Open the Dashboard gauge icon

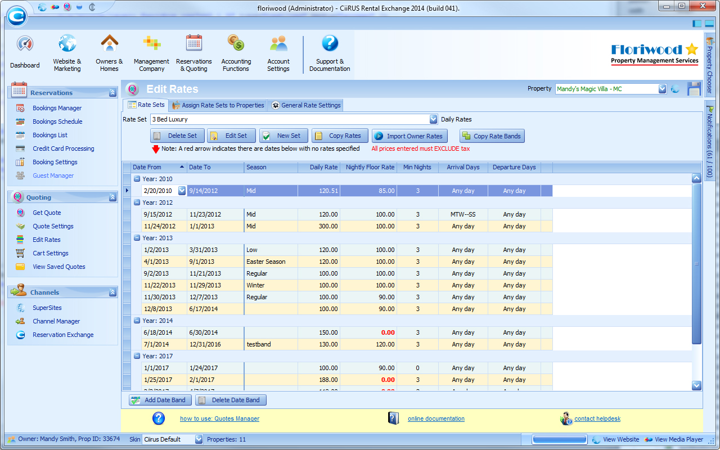(25, 44)
